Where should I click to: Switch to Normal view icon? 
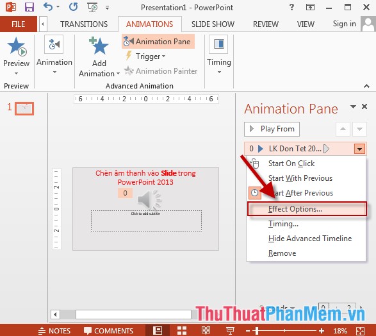158,331
